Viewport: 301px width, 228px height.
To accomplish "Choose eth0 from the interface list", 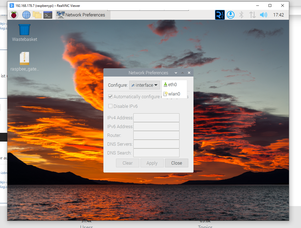I will [x=174, y=85].
